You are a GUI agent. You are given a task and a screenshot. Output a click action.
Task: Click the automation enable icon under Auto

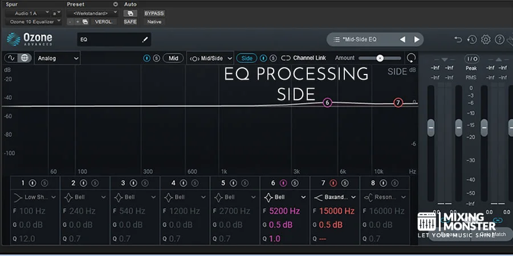point(130,14)
